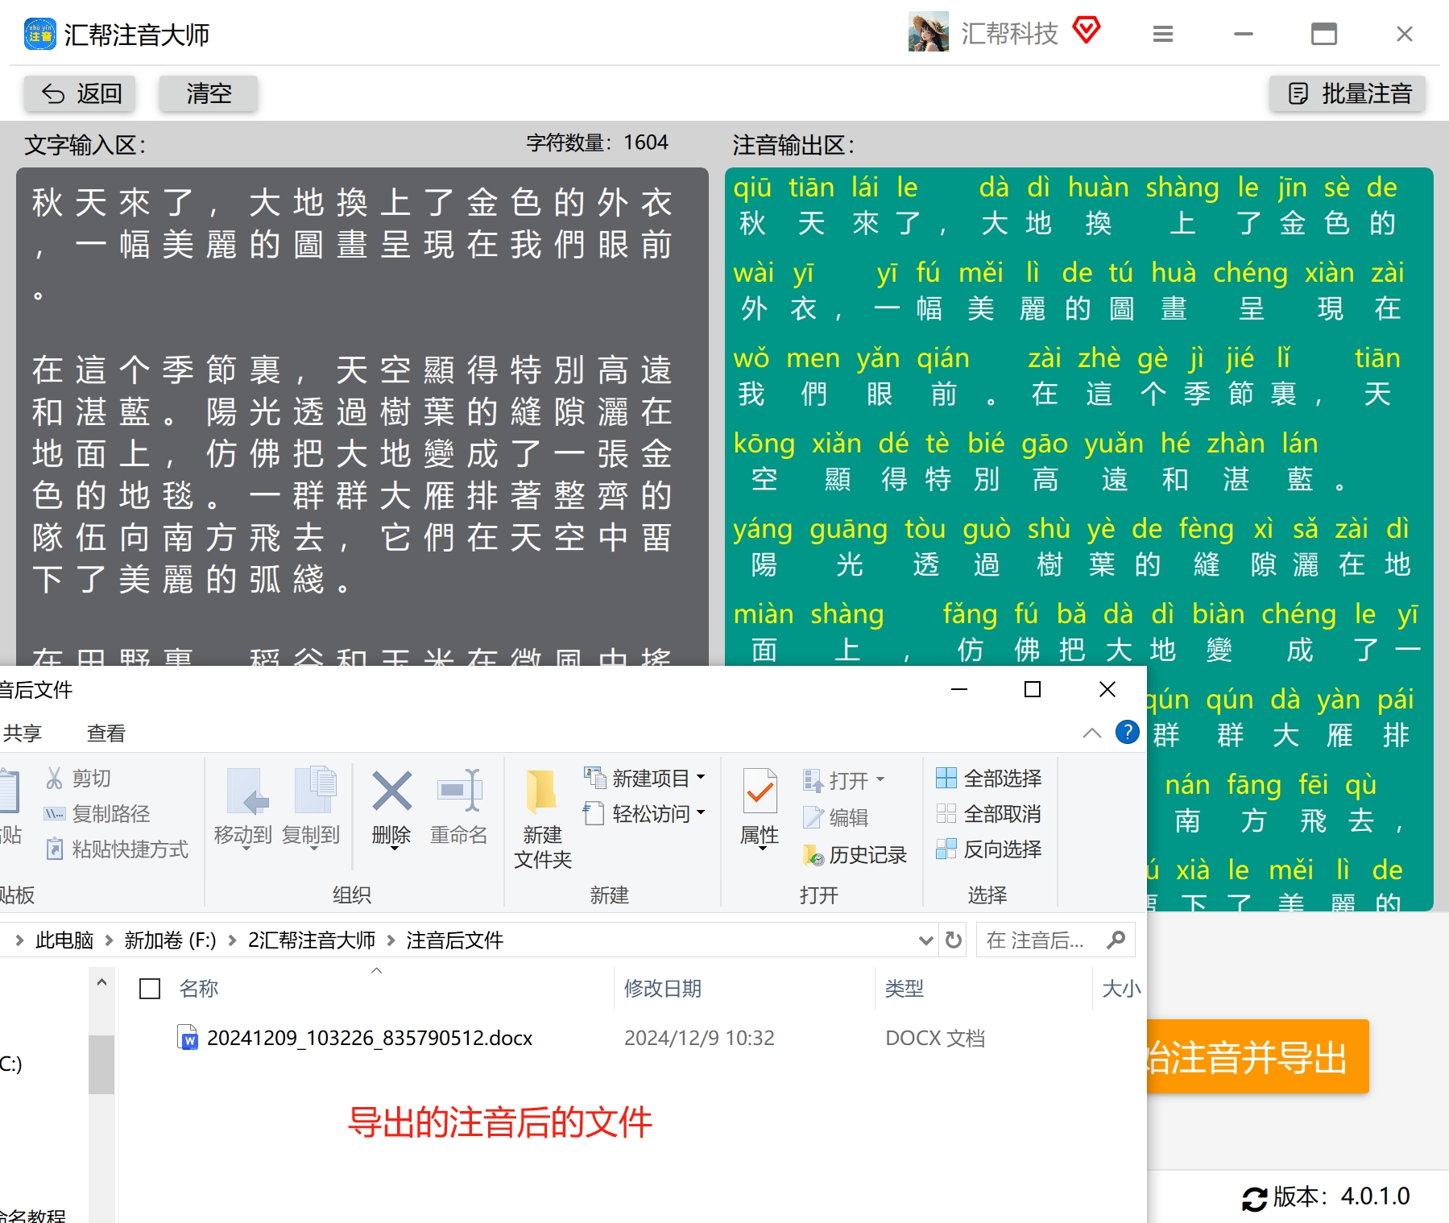Click the blue help question icon

pyautogui.click(x=1128, y=732)
